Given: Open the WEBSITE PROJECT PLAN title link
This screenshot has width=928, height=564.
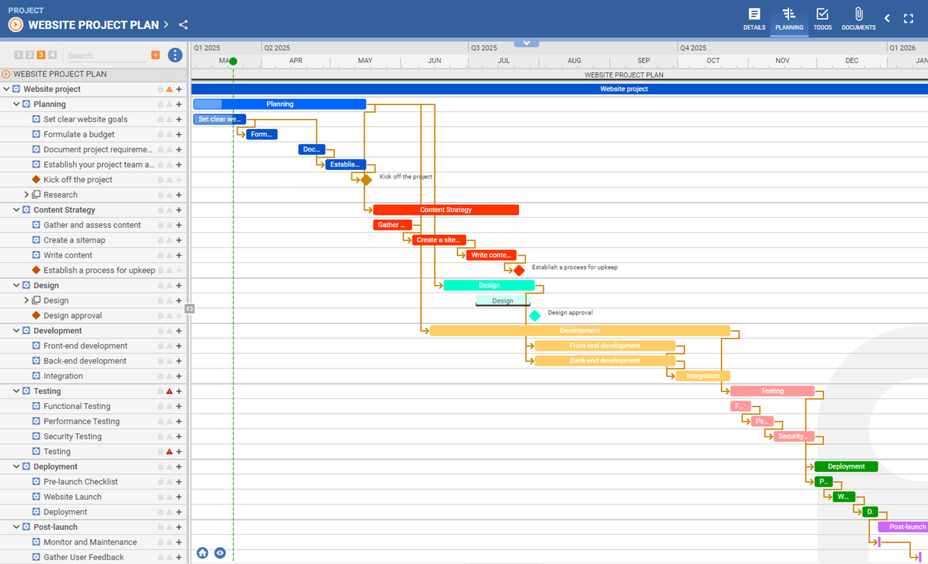Looking at the screenshot, I should [94, 25].
